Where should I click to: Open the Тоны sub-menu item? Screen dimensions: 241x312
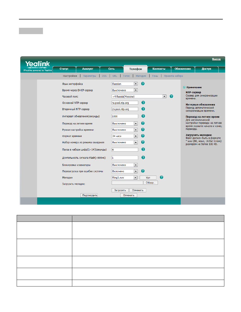click(155, 76)
